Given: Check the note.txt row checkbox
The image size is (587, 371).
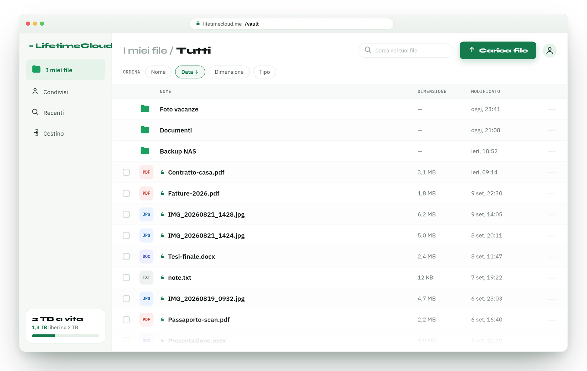Looking at the screenshot, I should click(x=126, y=278).
